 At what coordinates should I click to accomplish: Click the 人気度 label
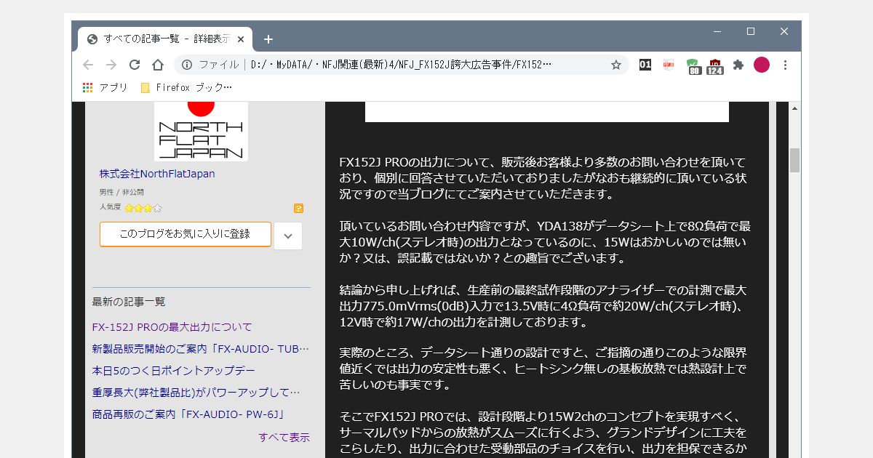pyautogui.click(x=110, y=208)
